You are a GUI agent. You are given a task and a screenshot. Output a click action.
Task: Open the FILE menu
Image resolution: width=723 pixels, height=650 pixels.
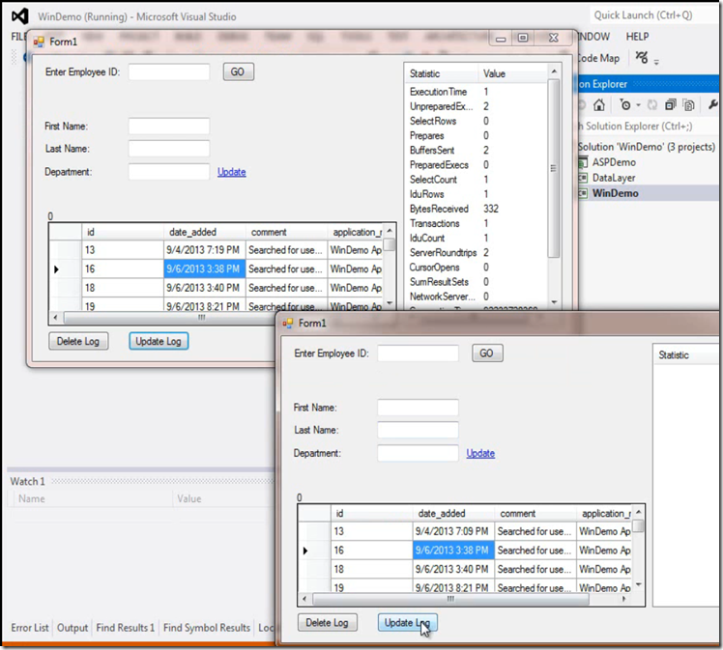pos(18,37)
